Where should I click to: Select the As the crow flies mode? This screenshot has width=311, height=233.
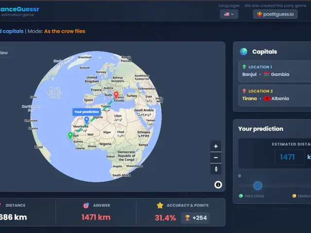(65, 31)
